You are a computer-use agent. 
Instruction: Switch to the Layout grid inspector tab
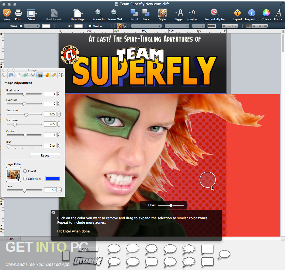(x=11, y=75)
